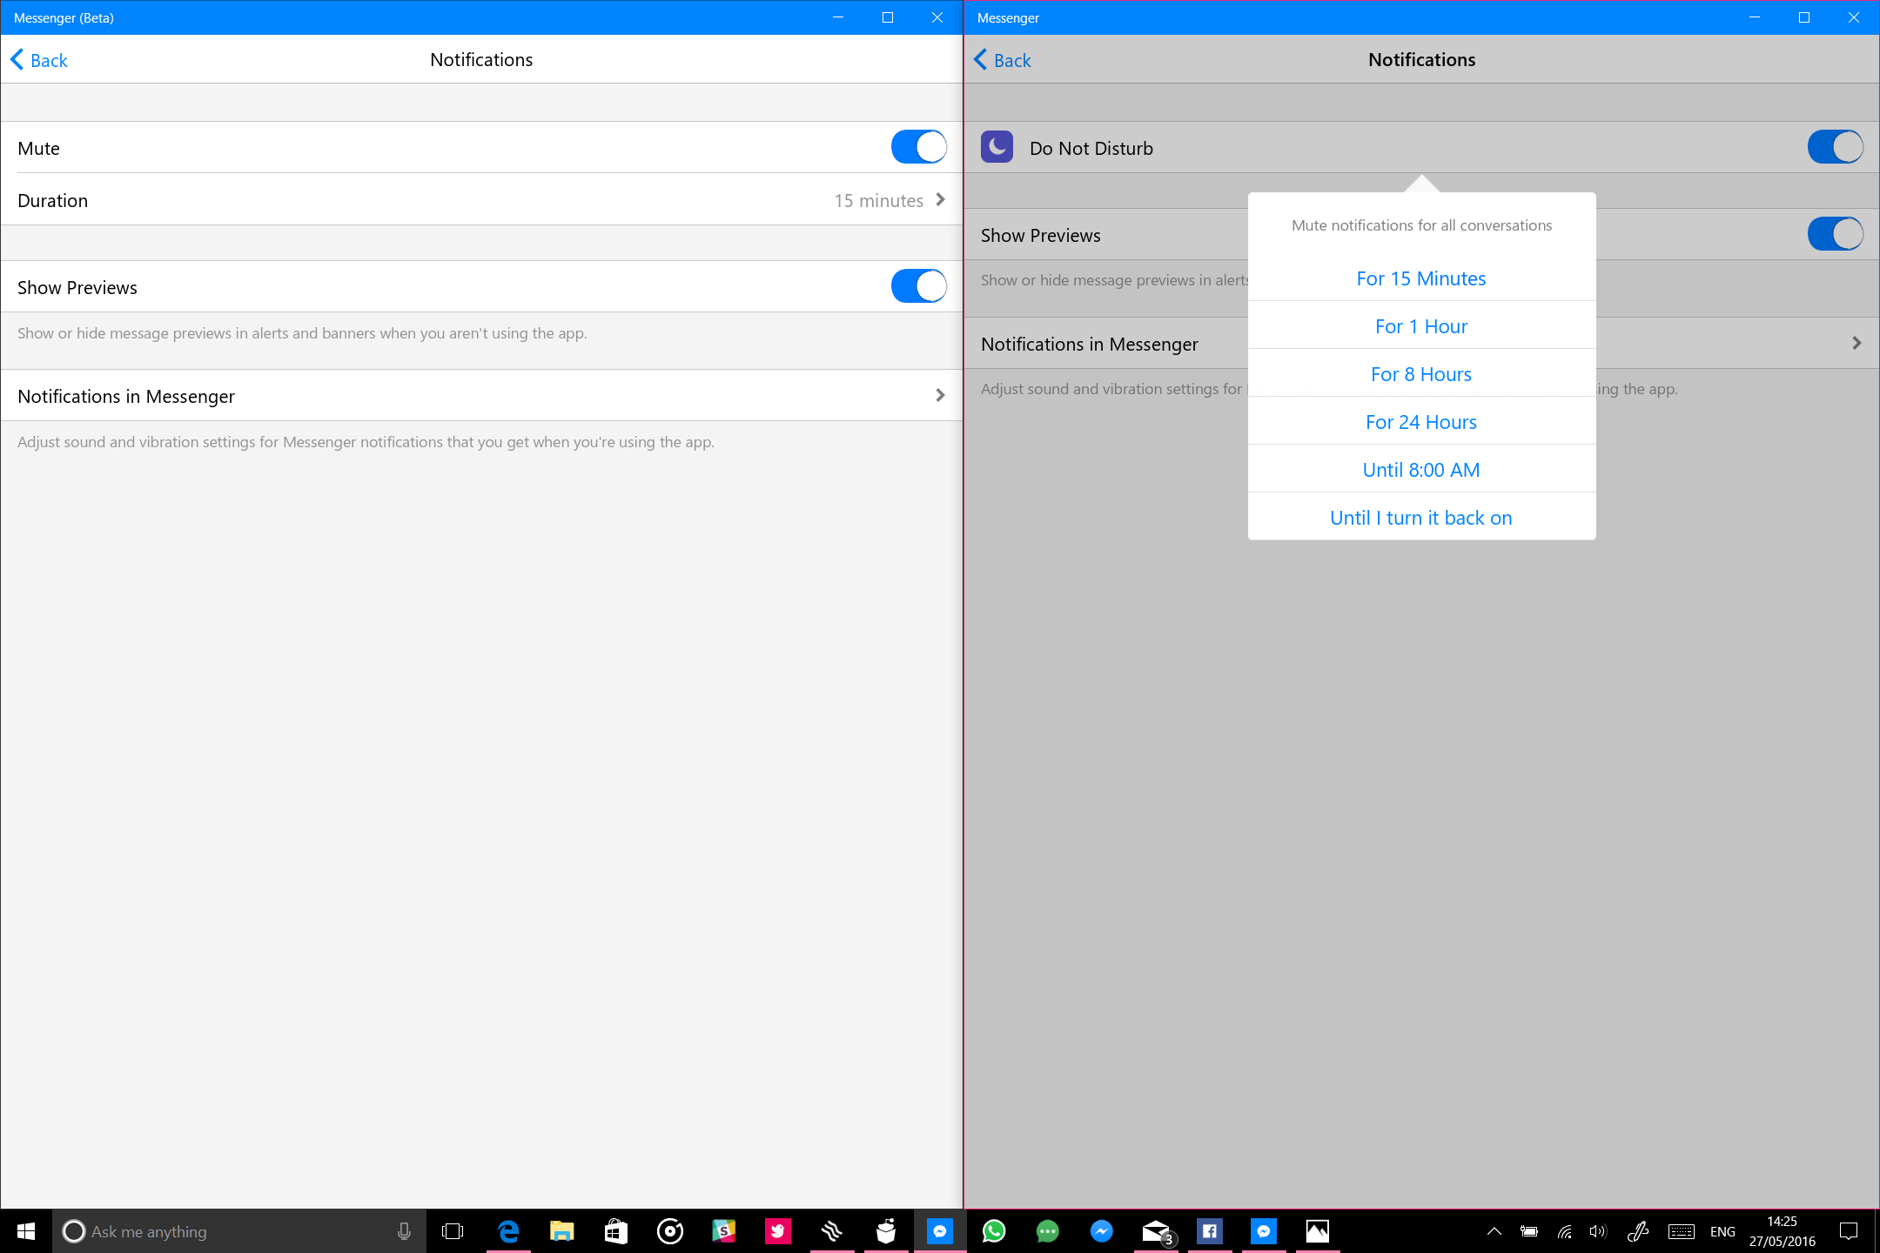1880x1253 pixels.
Task: Click the Facebook taskbar icon
Action: tap(1209, 1230)
